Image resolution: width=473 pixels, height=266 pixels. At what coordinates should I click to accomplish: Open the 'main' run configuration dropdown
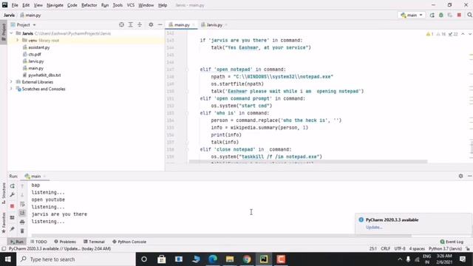[x=412, y=15]
